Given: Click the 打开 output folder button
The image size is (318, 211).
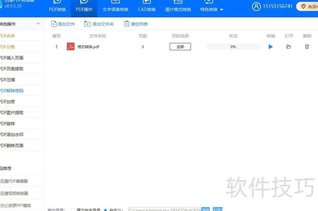Looking at the screenshot, I should [x=218, y=209].
